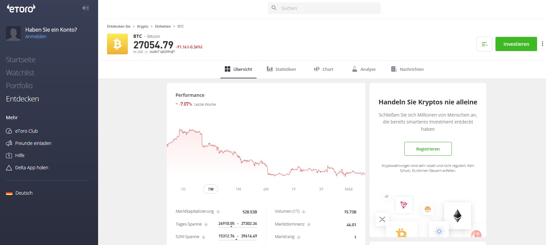Click the 528.53B market cap value

point(250,212)
